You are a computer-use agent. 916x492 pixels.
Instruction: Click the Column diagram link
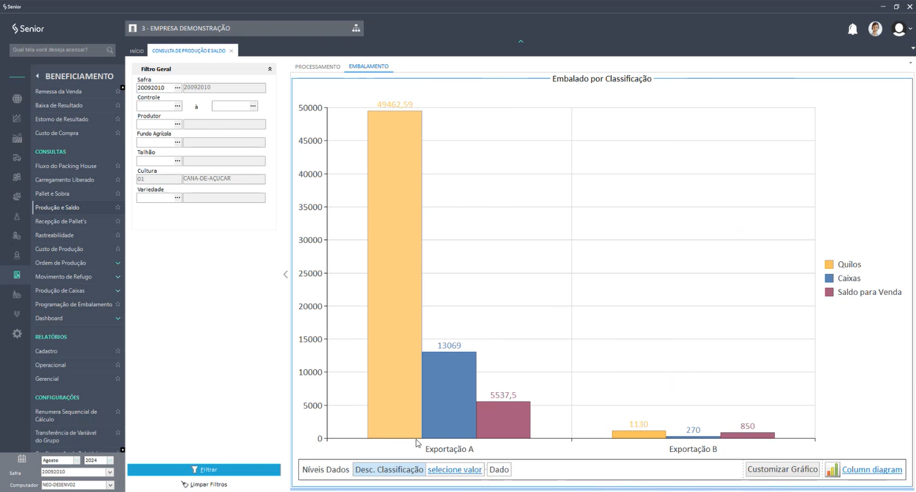871,470
